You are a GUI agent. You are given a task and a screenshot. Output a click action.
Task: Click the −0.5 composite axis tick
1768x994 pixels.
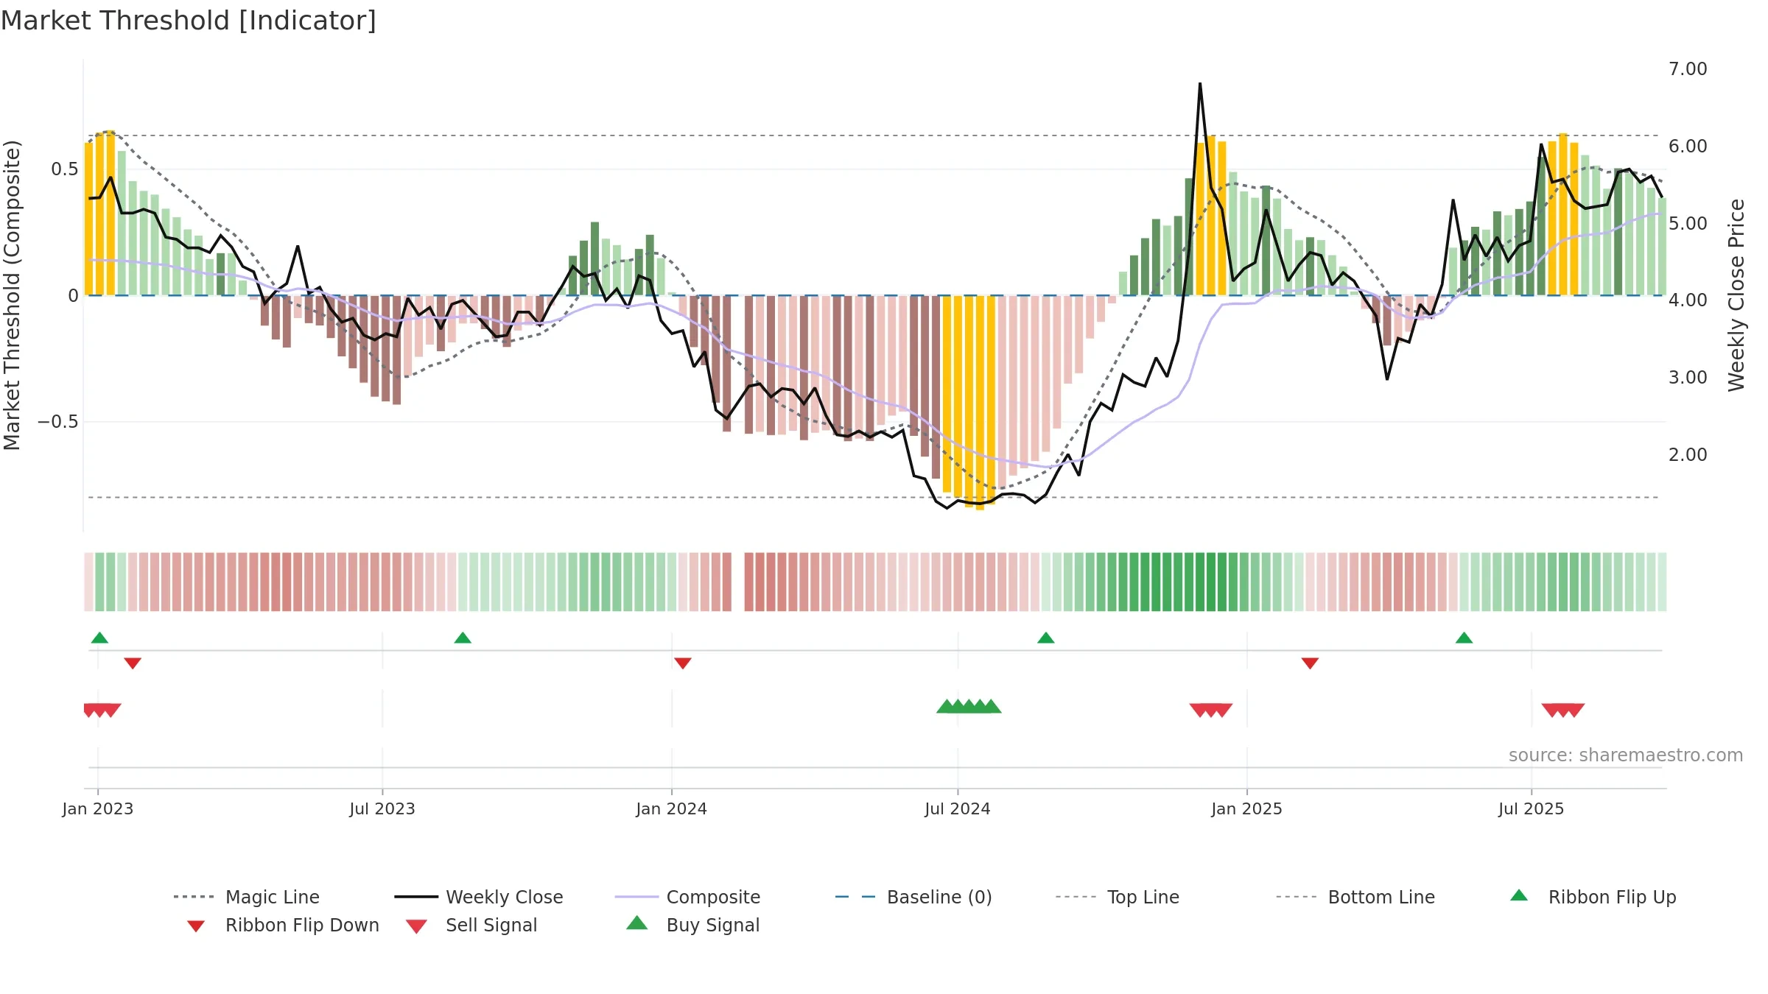(x=57, y=422)
